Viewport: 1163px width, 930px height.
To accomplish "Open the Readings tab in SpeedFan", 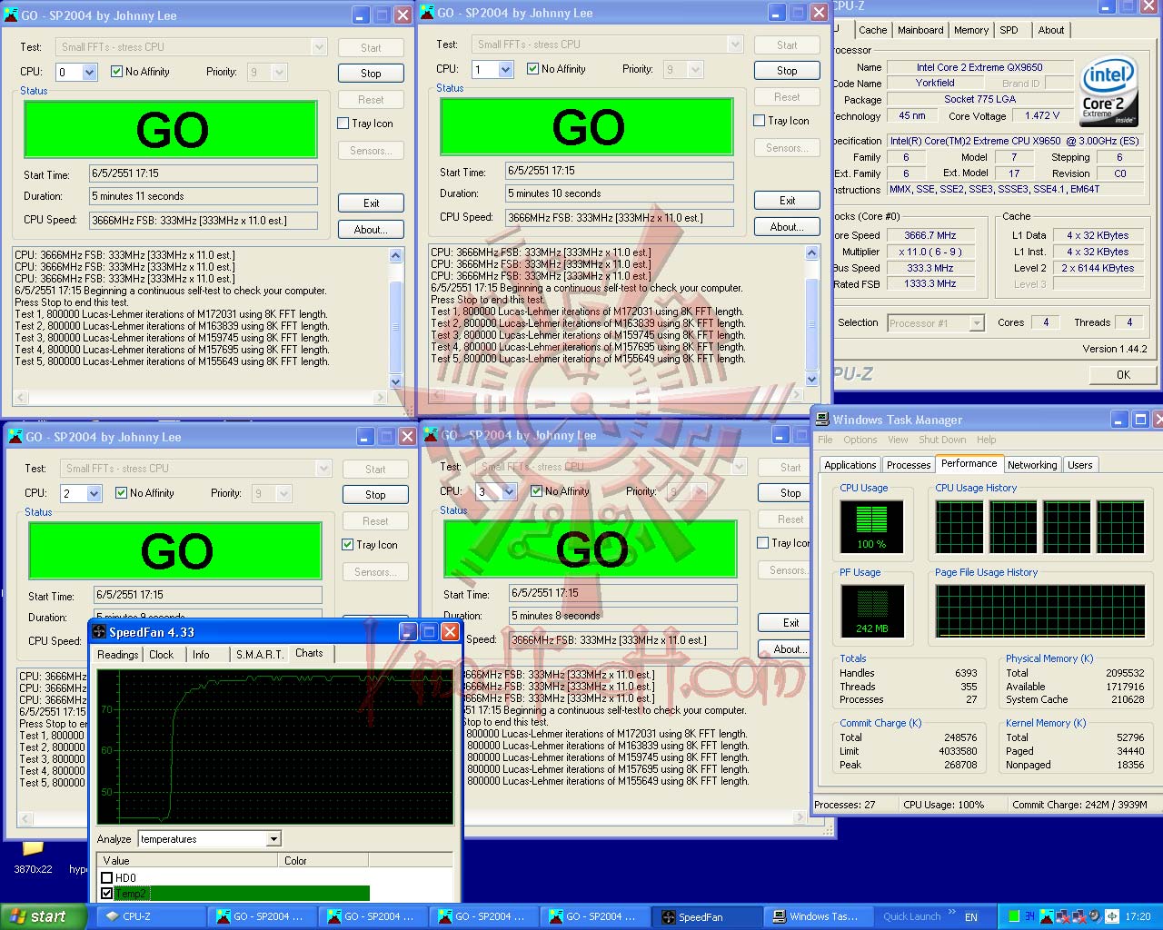I will click(x=118, y=654).
